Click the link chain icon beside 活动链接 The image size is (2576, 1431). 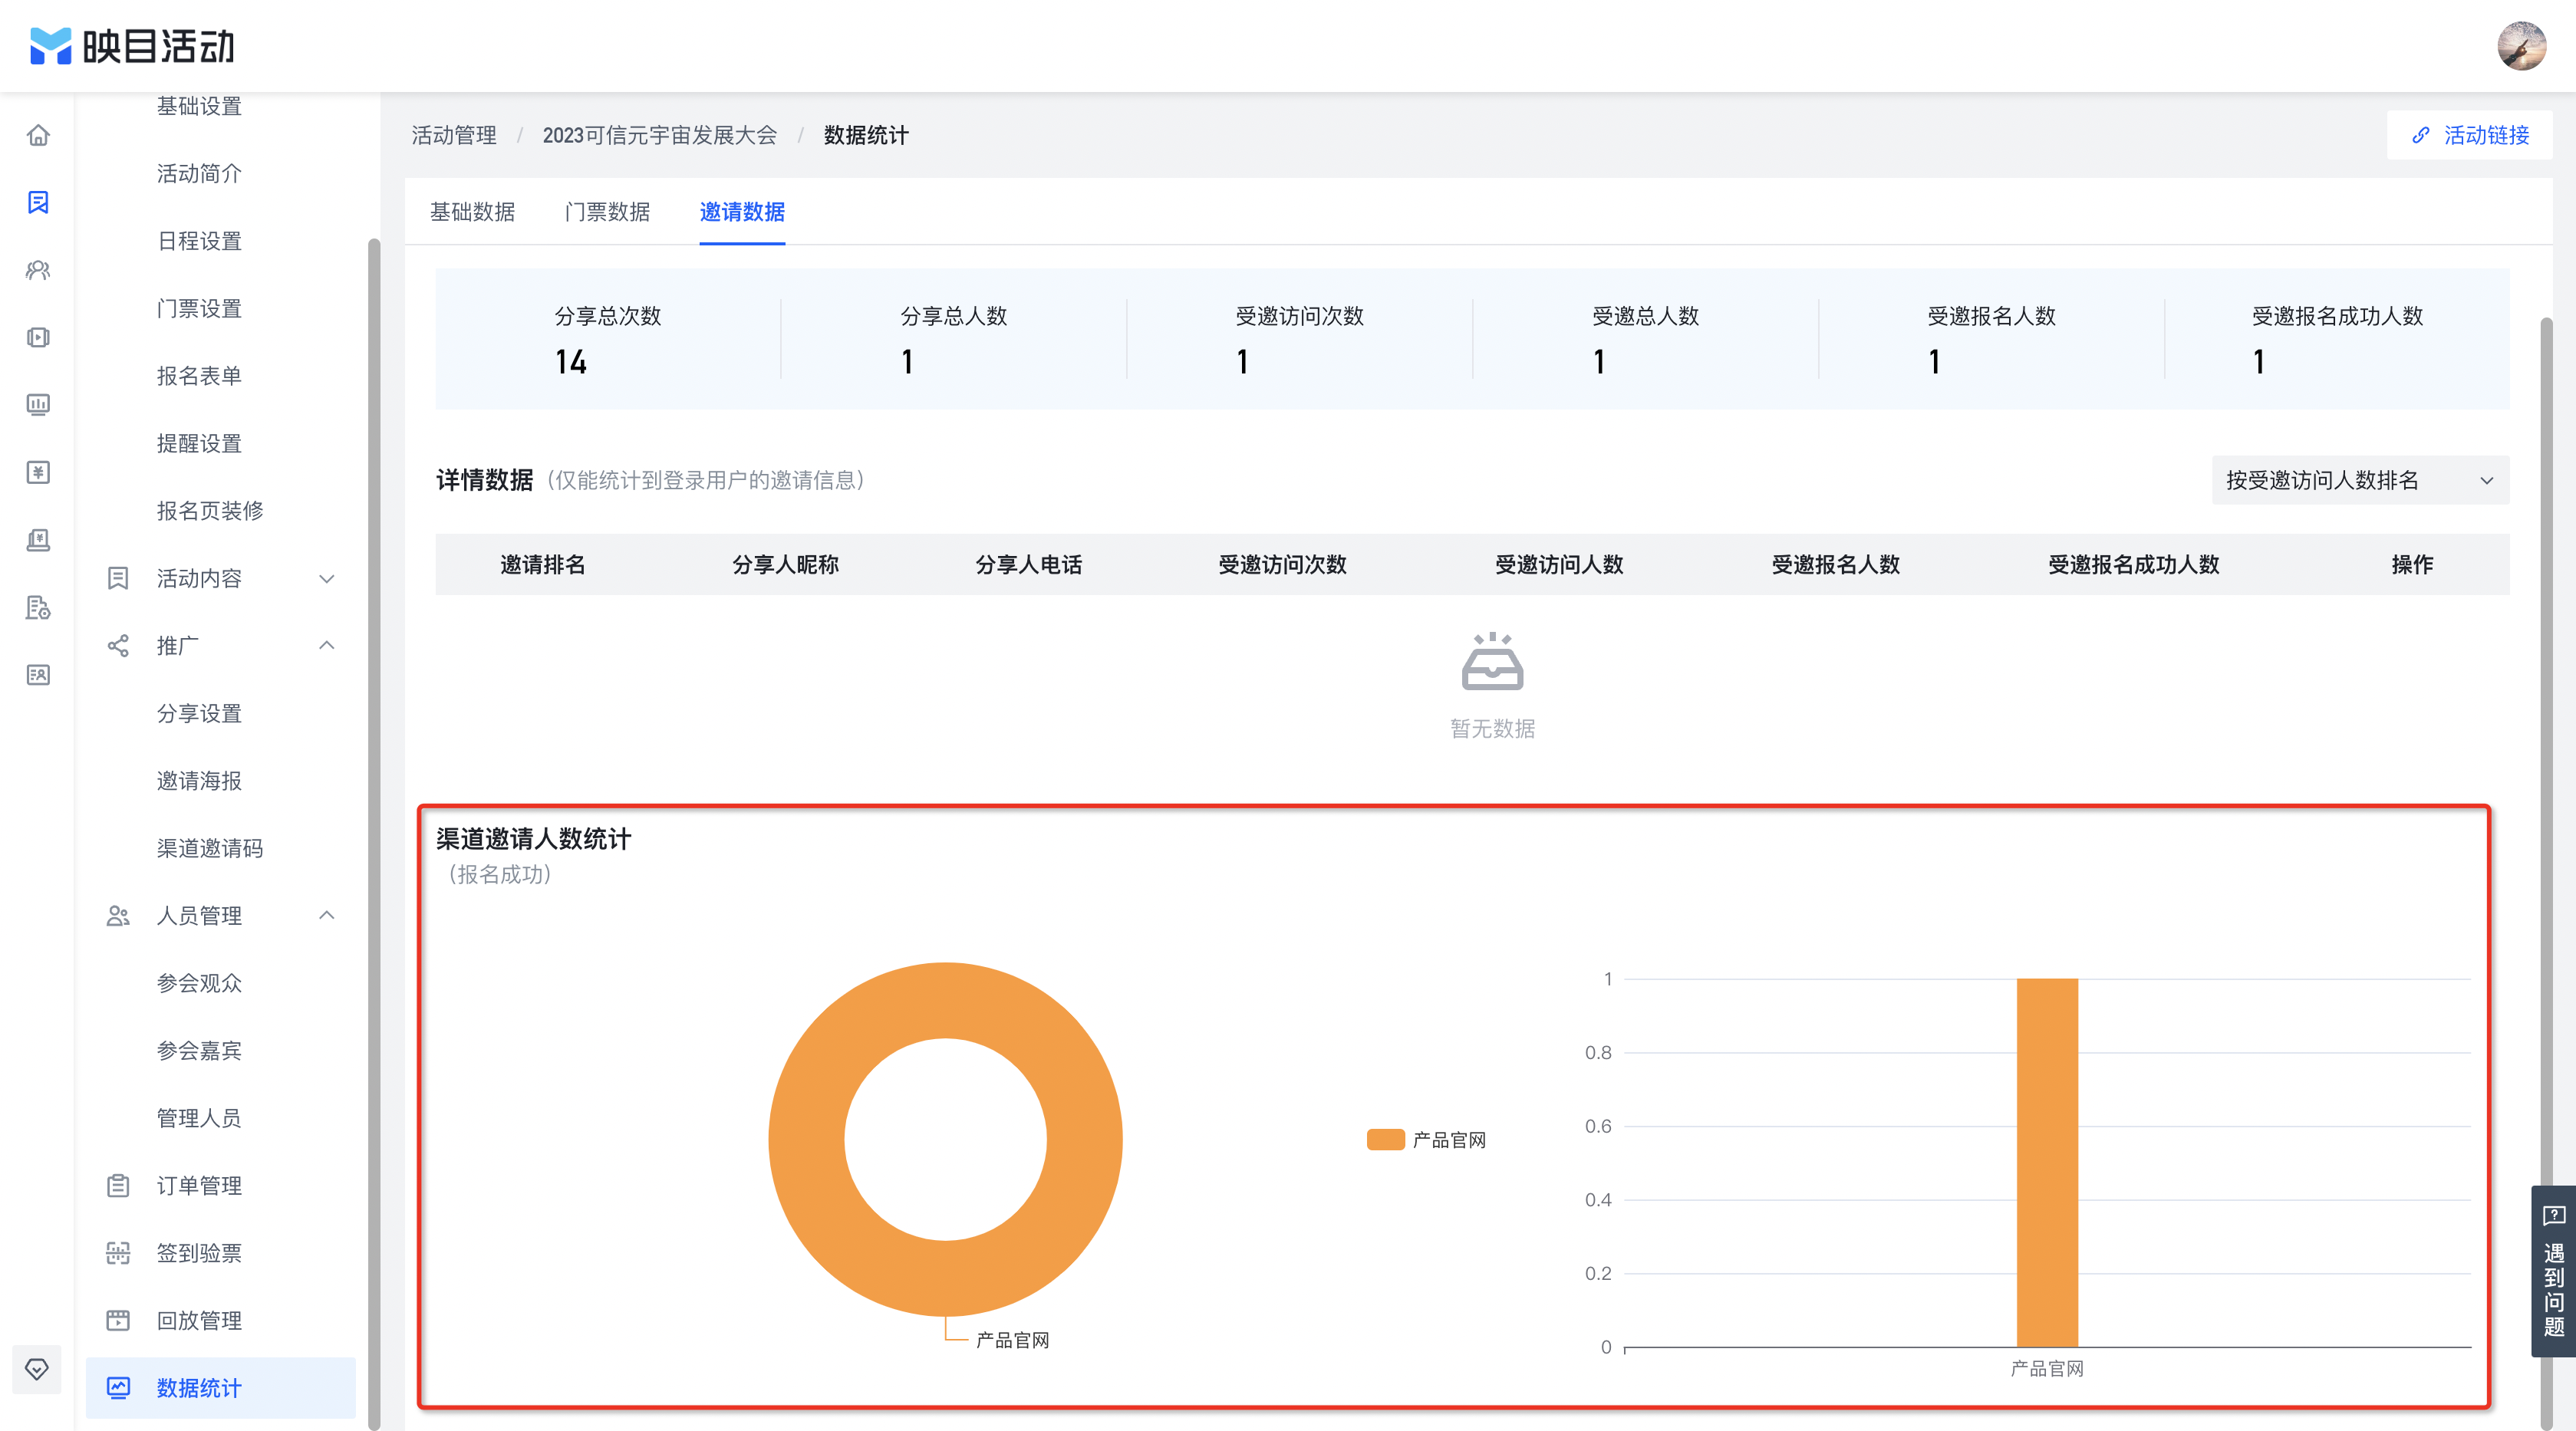(x=2421, y=135)
